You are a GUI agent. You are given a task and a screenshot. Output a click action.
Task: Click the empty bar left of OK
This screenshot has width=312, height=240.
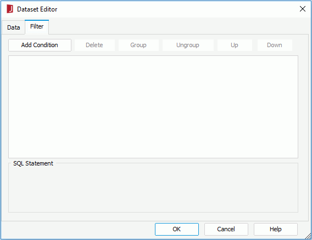(78, 229)
